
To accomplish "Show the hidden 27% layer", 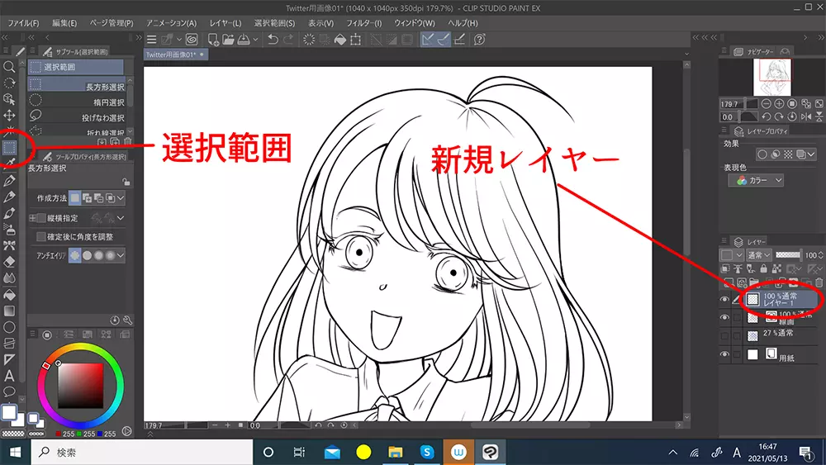I will click(724, 336).
